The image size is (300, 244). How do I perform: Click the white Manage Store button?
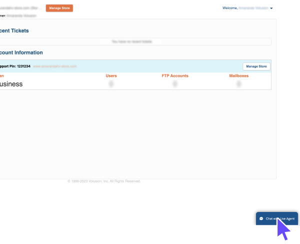tap(256, 66)
